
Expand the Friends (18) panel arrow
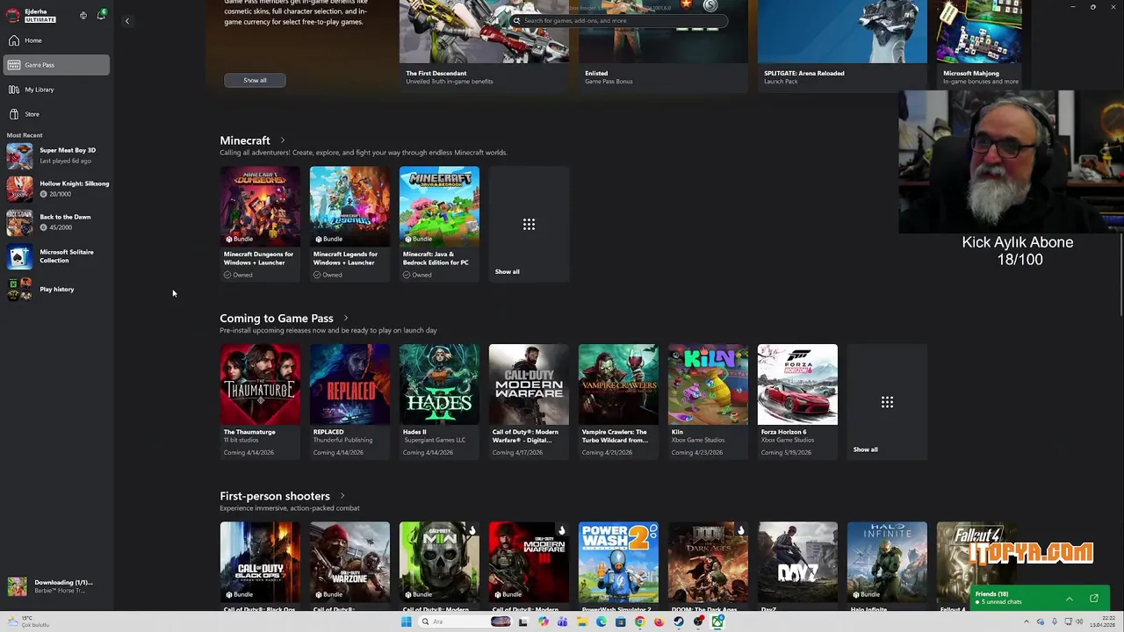click(x=1069, y=599)
